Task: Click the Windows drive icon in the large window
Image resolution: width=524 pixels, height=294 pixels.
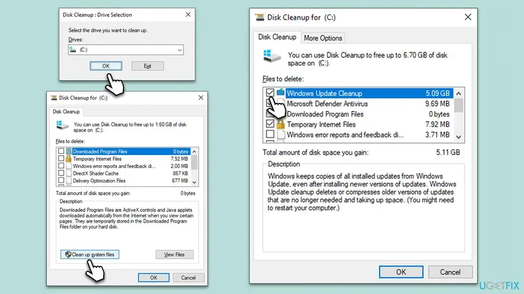Action: pos(271,56)
